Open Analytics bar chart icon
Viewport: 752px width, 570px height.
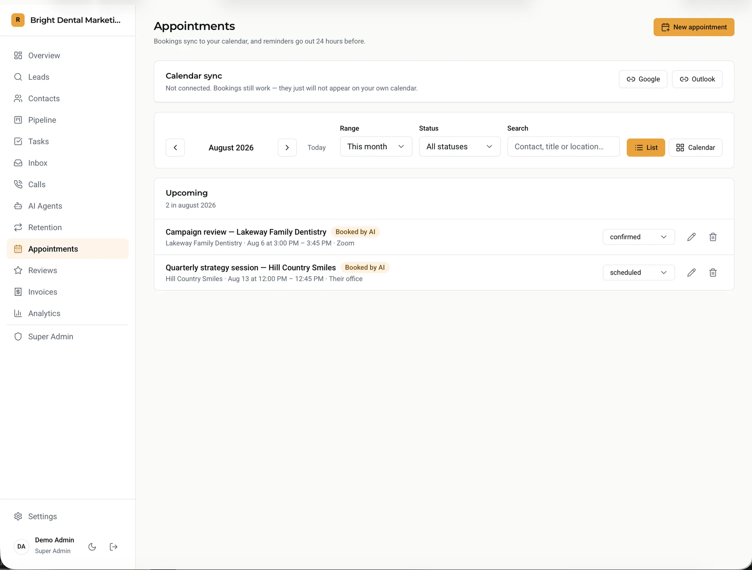(x=18, y=313)
